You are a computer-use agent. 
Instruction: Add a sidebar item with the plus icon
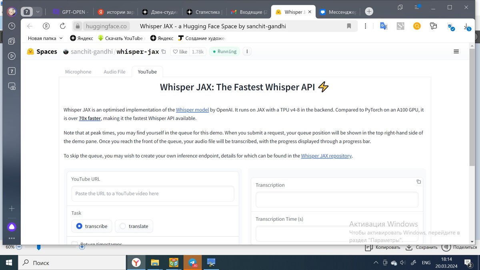pos(12,208)
